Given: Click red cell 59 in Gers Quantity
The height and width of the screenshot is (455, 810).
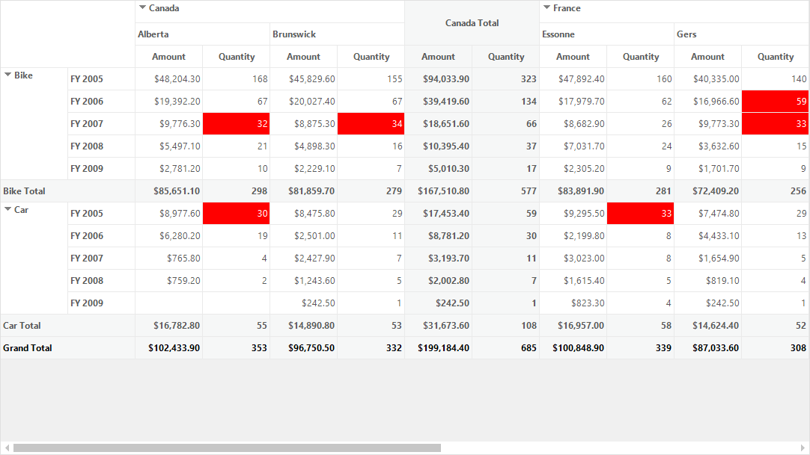Looking at the screenshot, I should point(776,102).
